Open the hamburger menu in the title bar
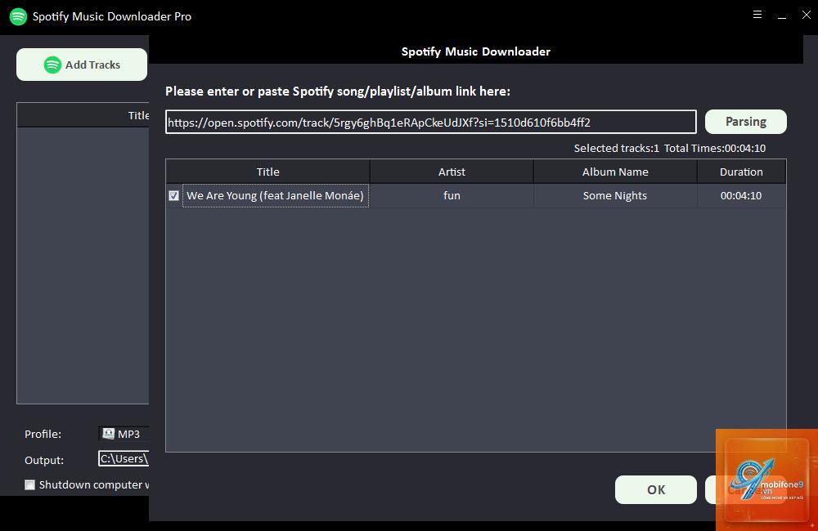This screenshot has height=531, width=818. tap(757, 15)
